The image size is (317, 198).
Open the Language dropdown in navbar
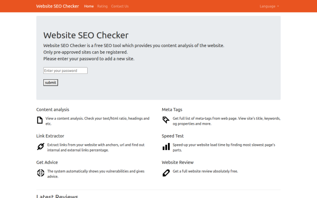[x=269, y=6]
